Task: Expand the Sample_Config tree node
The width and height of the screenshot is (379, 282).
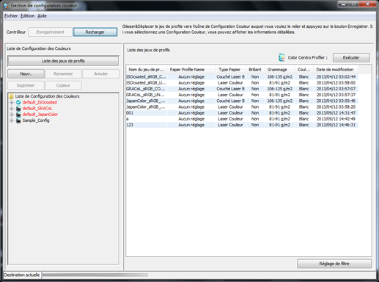Action: [12, 120]
